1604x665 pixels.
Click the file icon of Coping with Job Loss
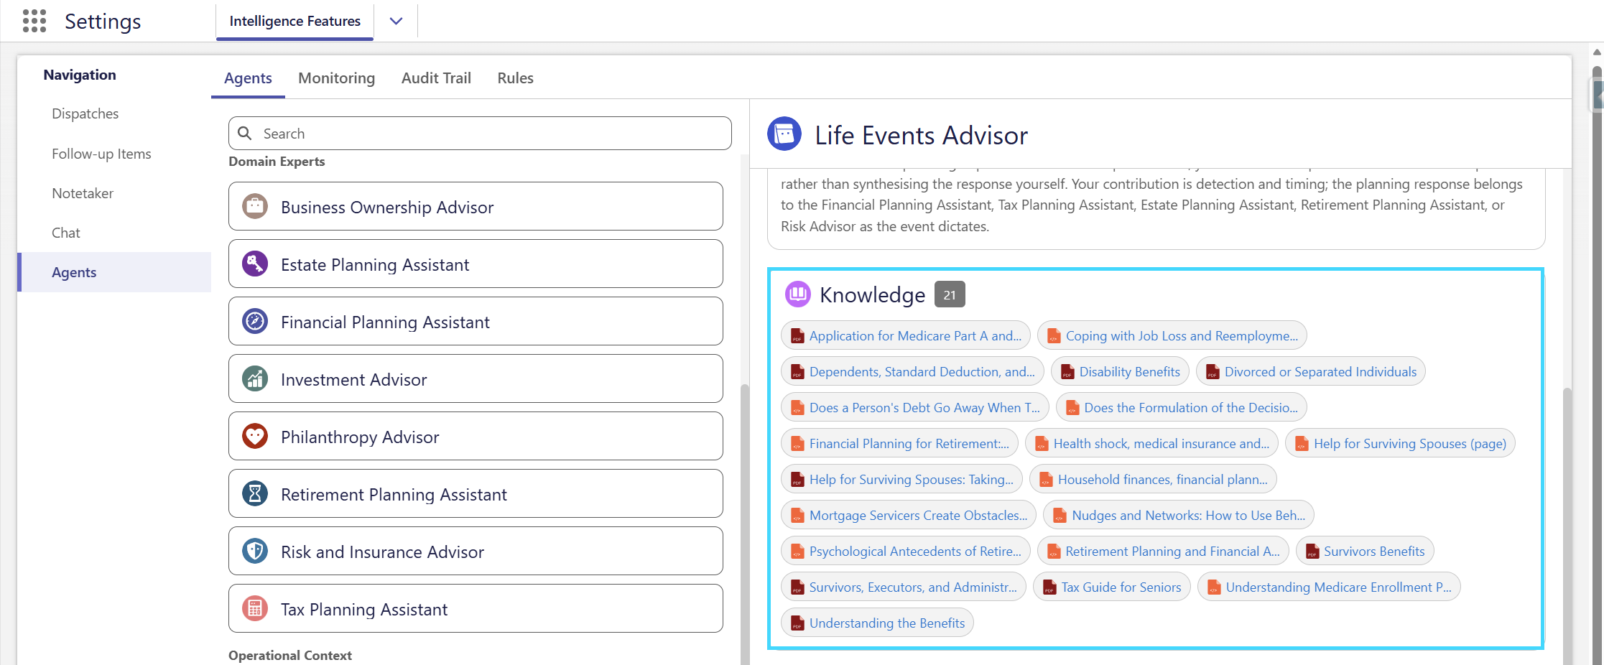point(1054,336)
